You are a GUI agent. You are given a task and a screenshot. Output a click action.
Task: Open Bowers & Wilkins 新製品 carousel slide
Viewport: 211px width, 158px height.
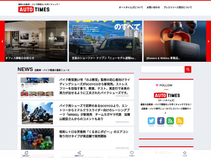click(175, 41)
